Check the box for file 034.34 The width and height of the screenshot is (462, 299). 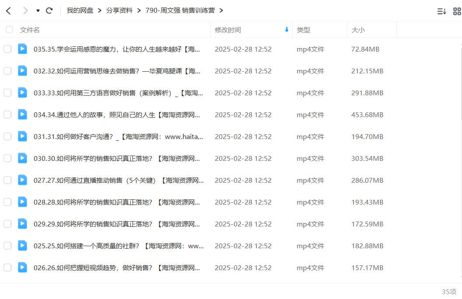click(x=7, y=115)
